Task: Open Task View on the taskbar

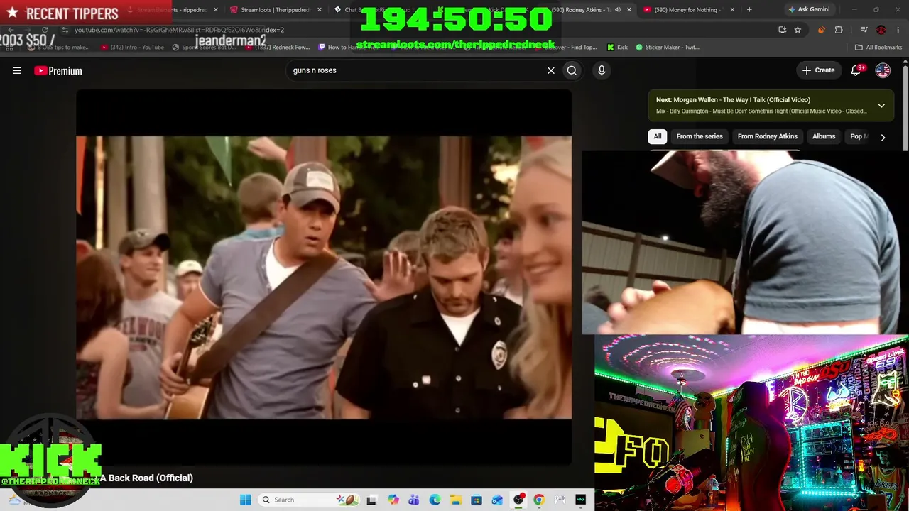Action: pos(371,500)
